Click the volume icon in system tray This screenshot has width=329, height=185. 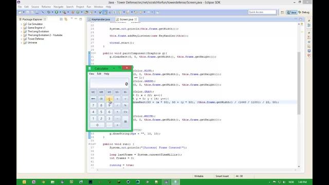pyautogui.click(x=284, y=182)
